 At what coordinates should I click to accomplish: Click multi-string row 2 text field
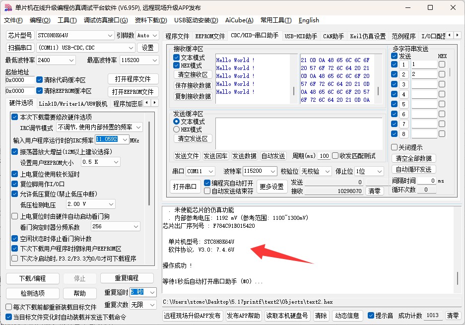pyautogui.click(x=424, y=74)
